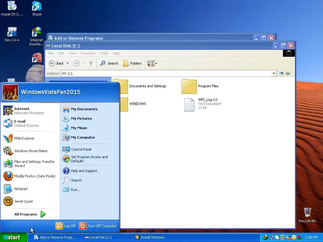Open the View menu
Viewport: 323px width, 242px height.
[72, 53]
